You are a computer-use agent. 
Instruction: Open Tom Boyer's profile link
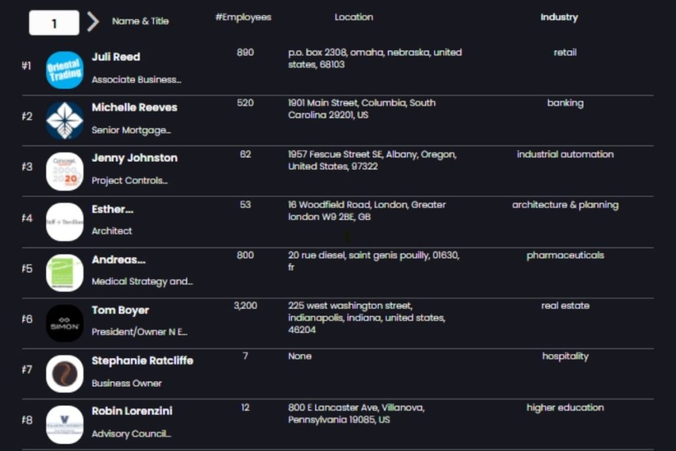[x=120, y=310]
